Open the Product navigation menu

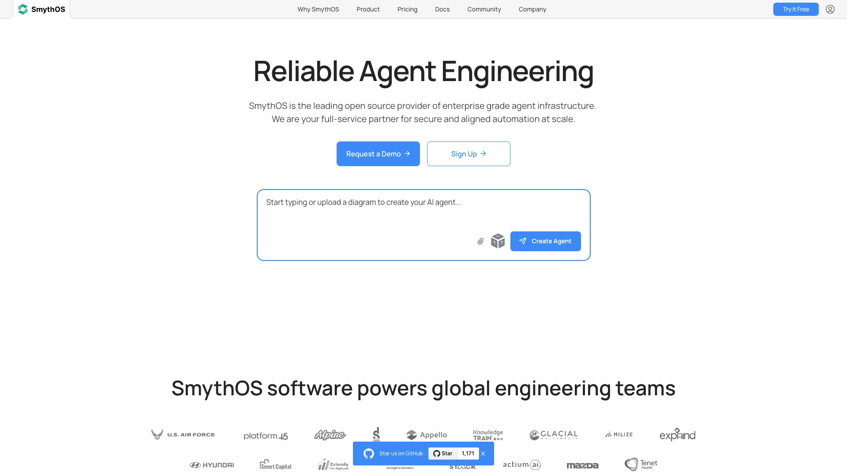[368, 9]
